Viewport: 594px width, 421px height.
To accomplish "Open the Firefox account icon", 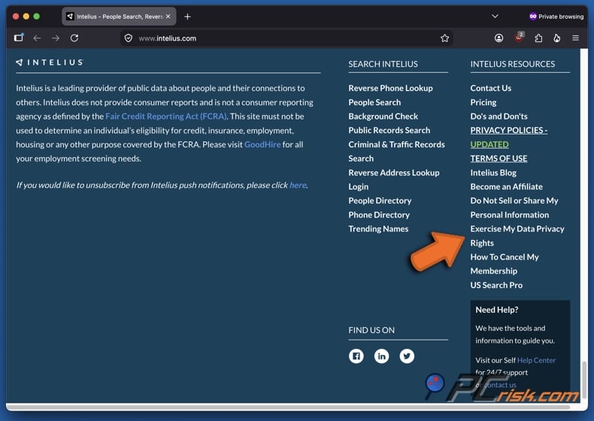I will point(499,38).
